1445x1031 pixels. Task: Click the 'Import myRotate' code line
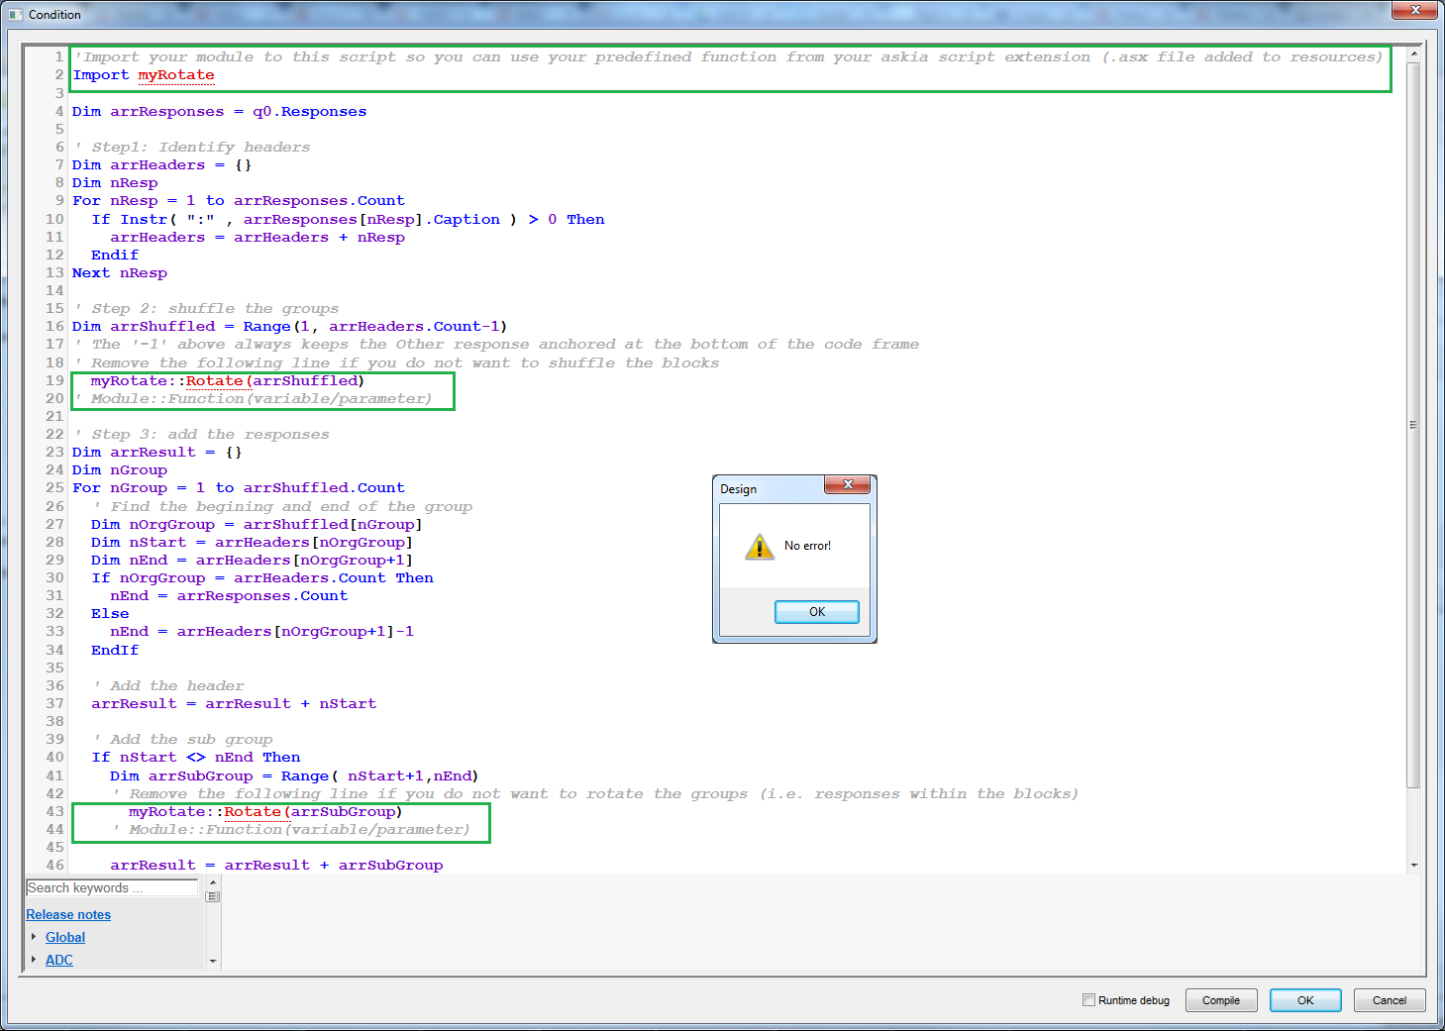pos(144,75)
